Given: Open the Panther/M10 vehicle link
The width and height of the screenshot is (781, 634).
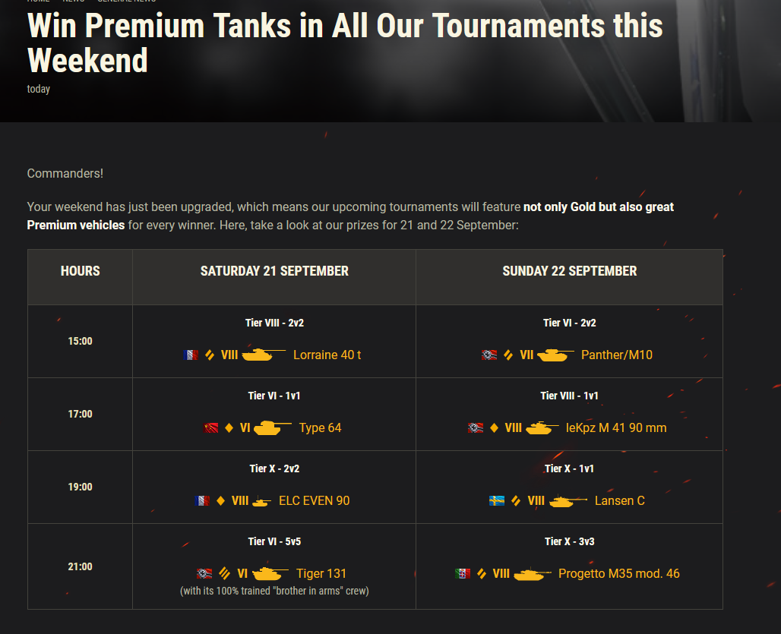Looking at the screenshot, I should pyautogui.click(x=617, y=355).
